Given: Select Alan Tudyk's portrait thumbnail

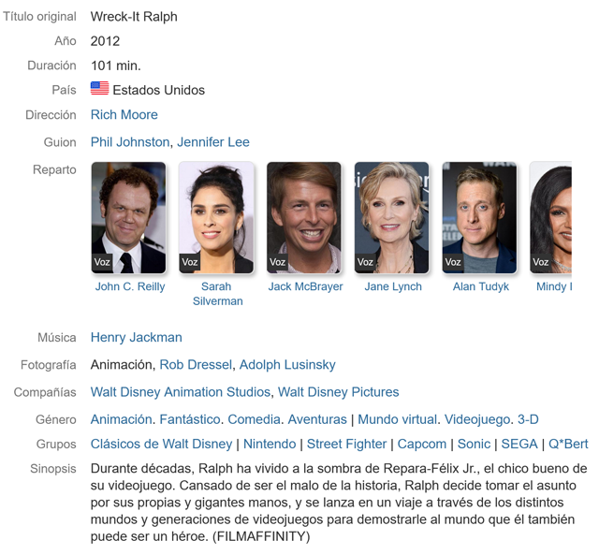Looking at the screenshot, I should click(x=480, y=218).
